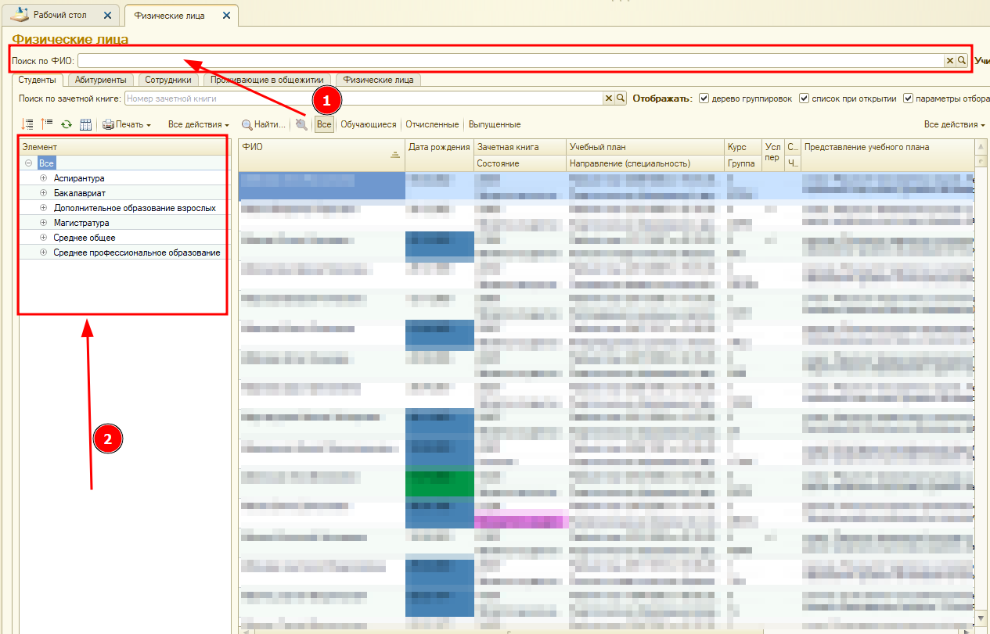
Task: Filter list by Отчисленные
Action: [x=432, y=124]
